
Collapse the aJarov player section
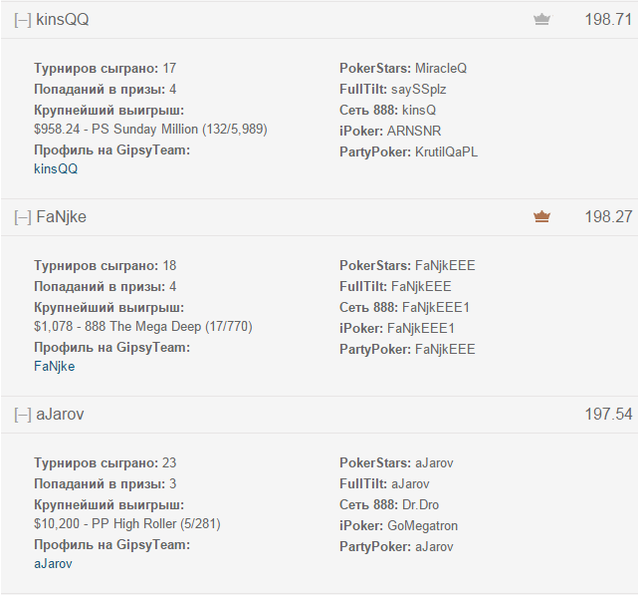tap(23, 415)
